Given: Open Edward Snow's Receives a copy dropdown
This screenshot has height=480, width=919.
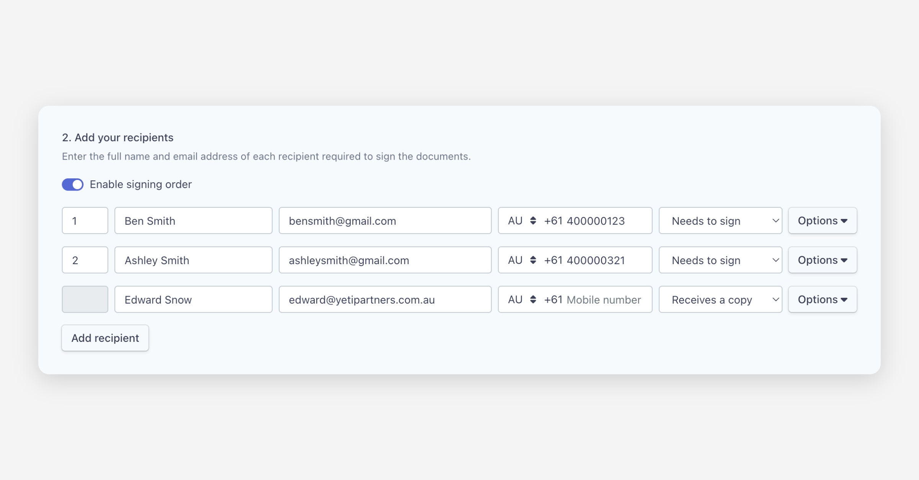Looking at the screenshot, I should [720, 300].
